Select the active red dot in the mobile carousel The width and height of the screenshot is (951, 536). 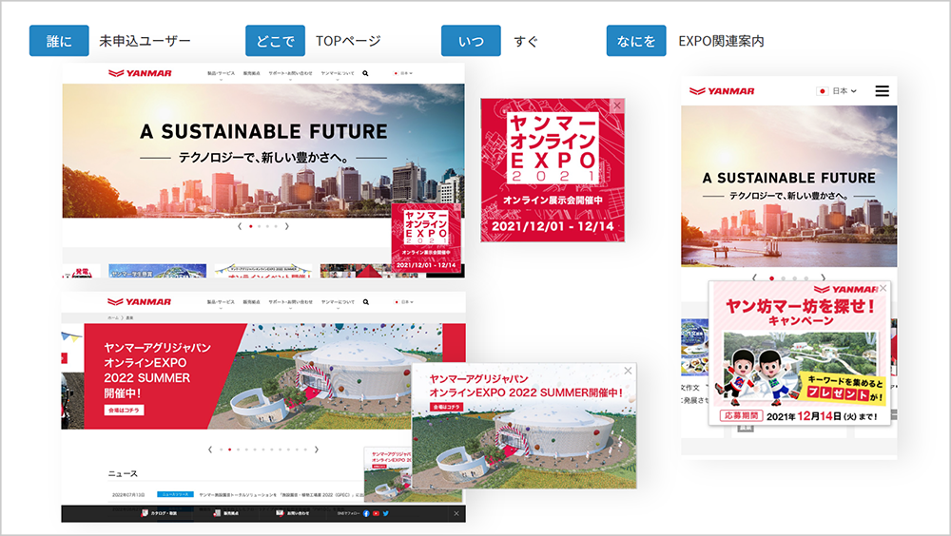click(x=771, y=278)
